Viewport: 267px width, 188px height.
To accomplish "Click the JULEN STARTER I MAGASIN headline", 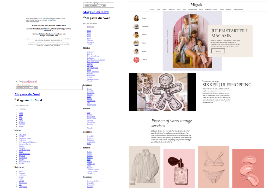I will [x=229, y=33].
